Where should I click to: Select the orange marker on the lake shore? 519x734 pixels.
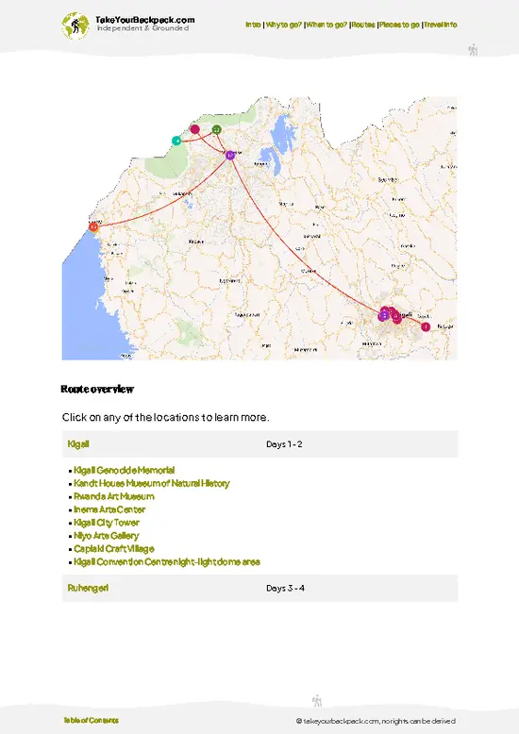[x=93, y=227]
